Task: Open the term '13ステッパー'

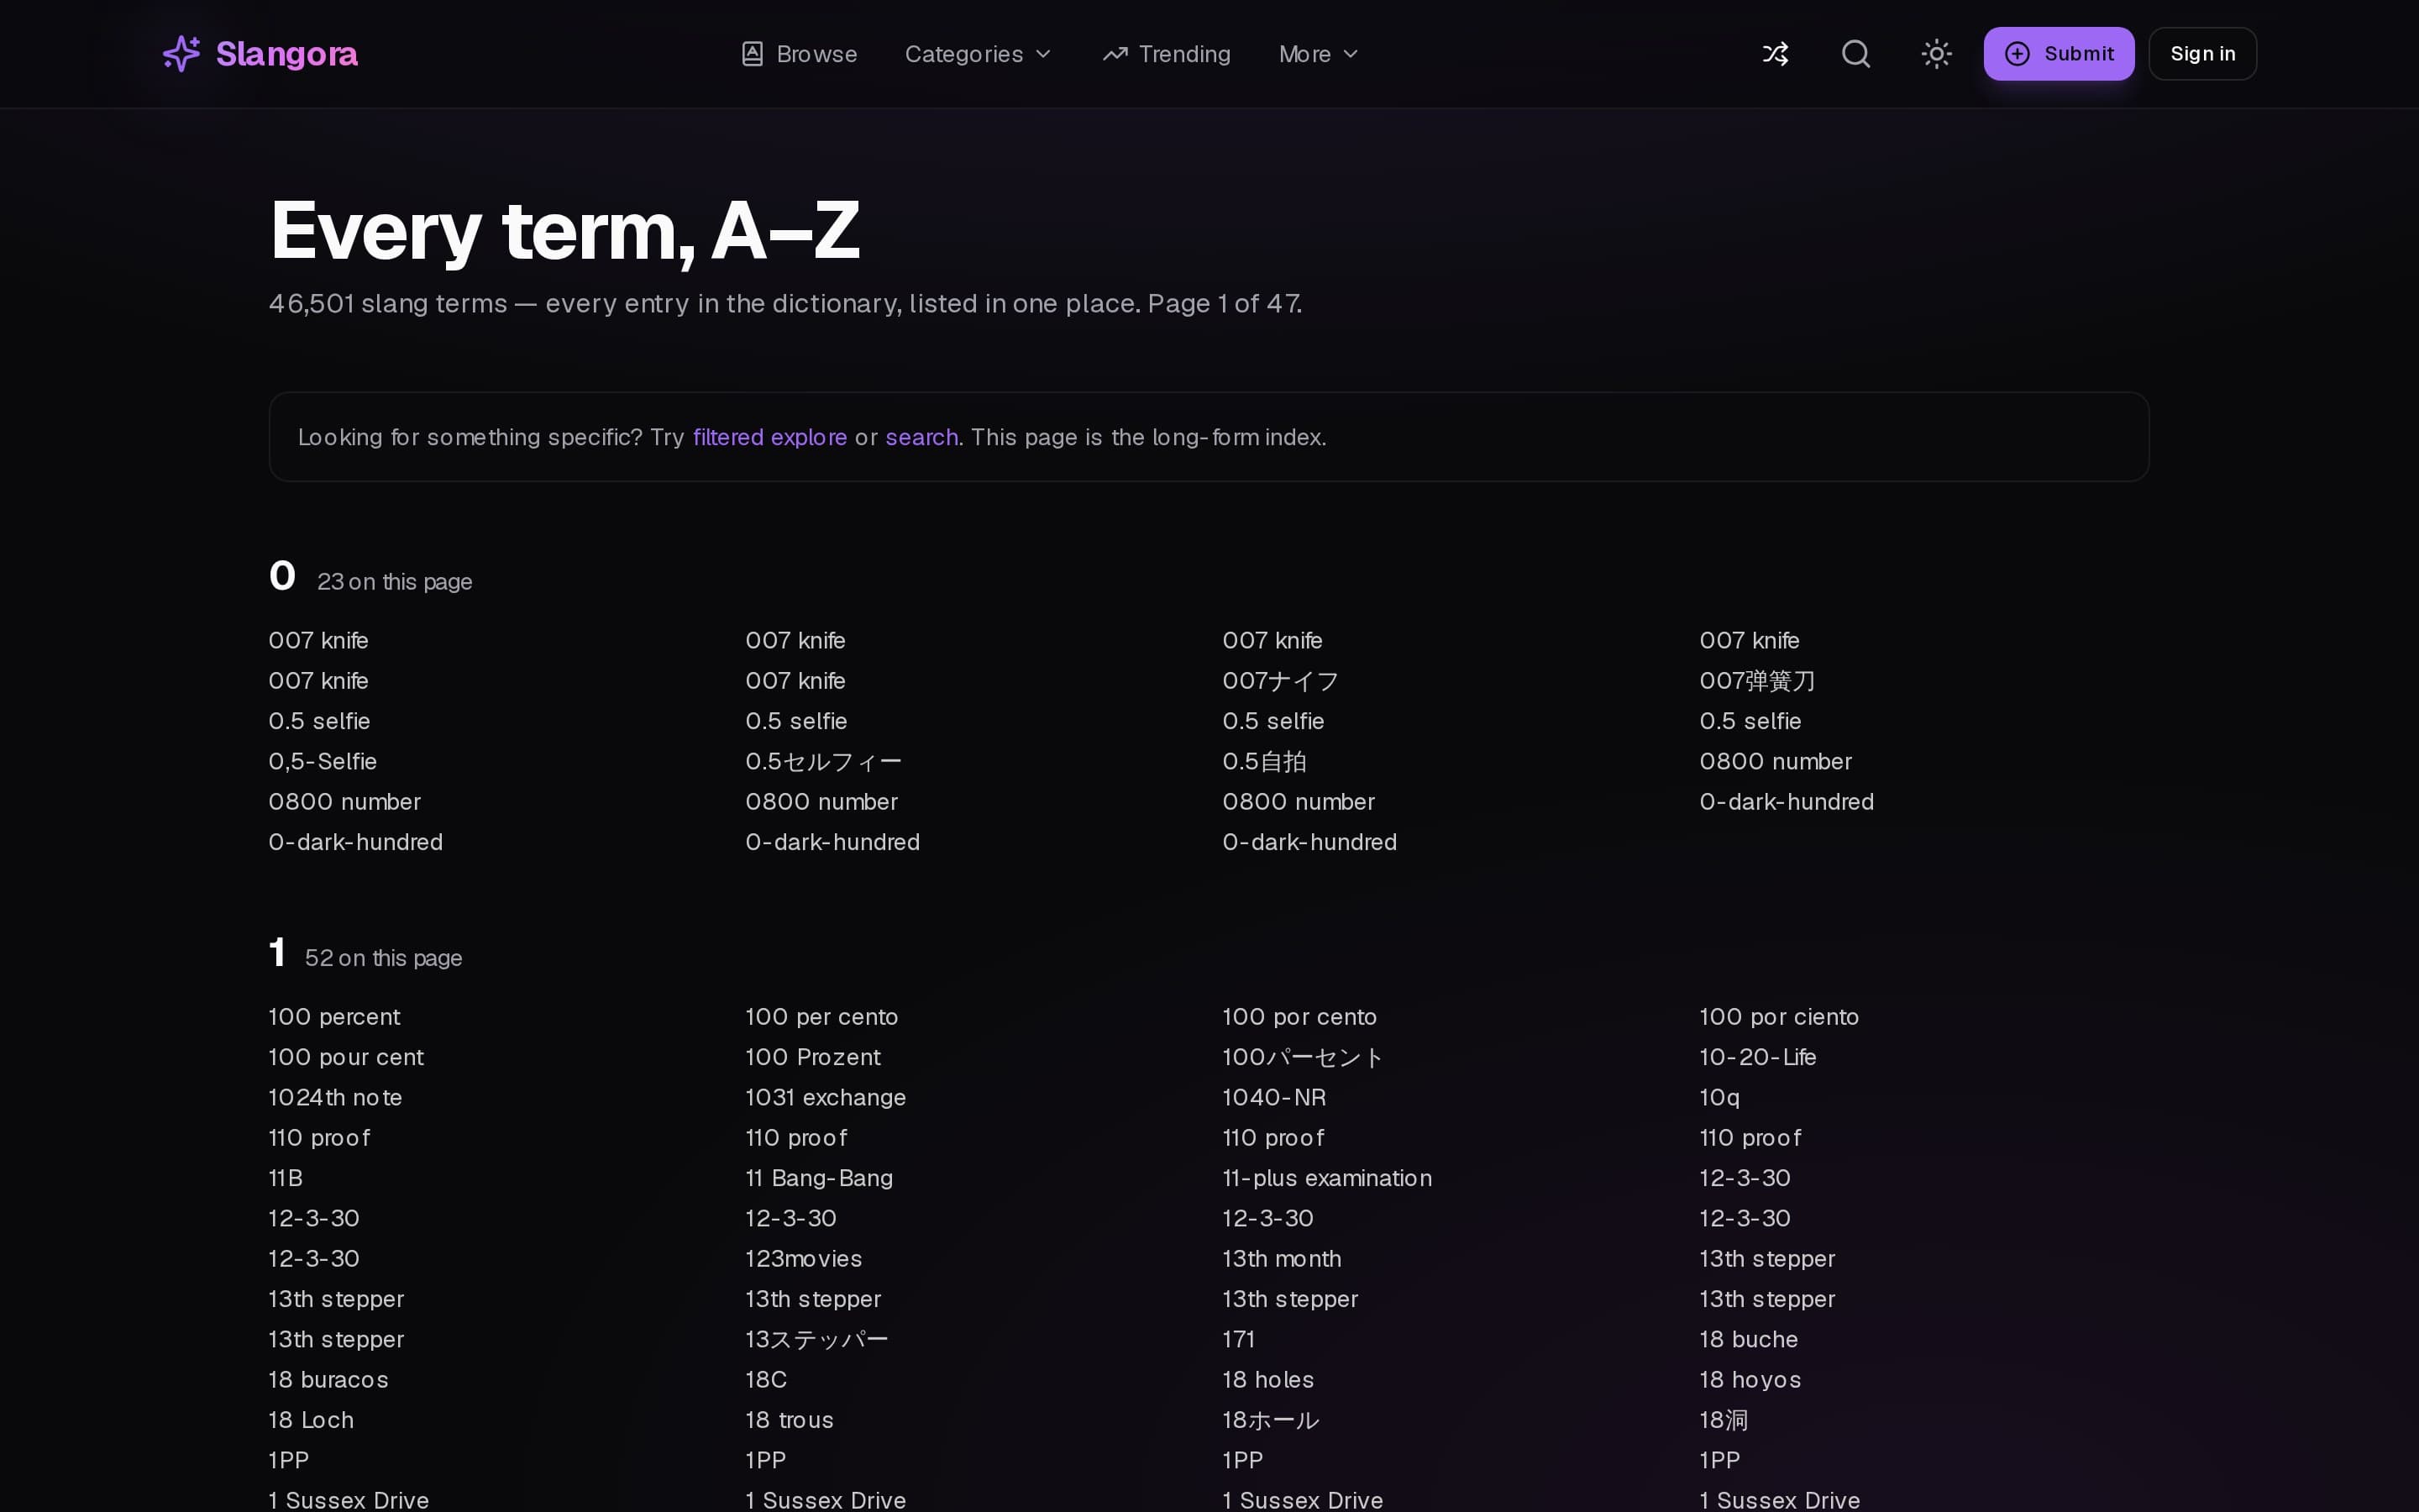Action: 816,1340
